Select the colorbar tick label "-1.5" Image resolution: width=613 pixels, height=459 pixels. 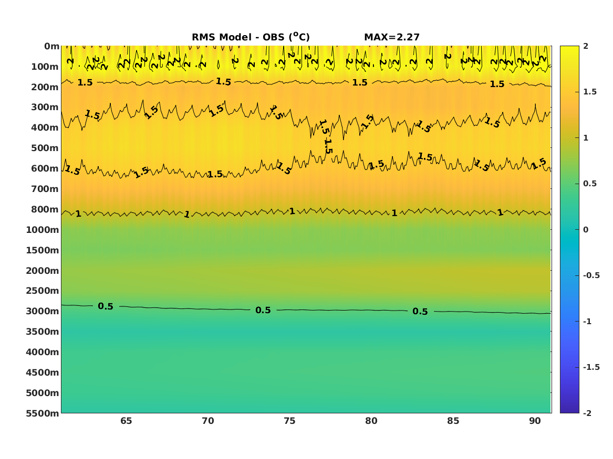point(591,367)
